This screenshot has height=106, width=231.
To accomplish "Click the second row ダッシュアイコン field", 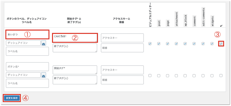I will 23,75.
